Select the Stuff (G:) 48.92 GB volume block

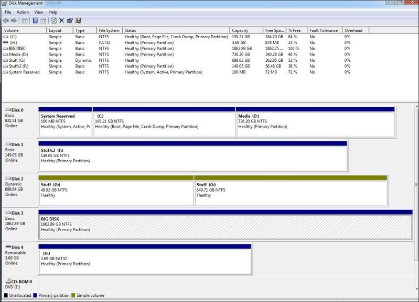pyautogui.click(x=116, y=191)
